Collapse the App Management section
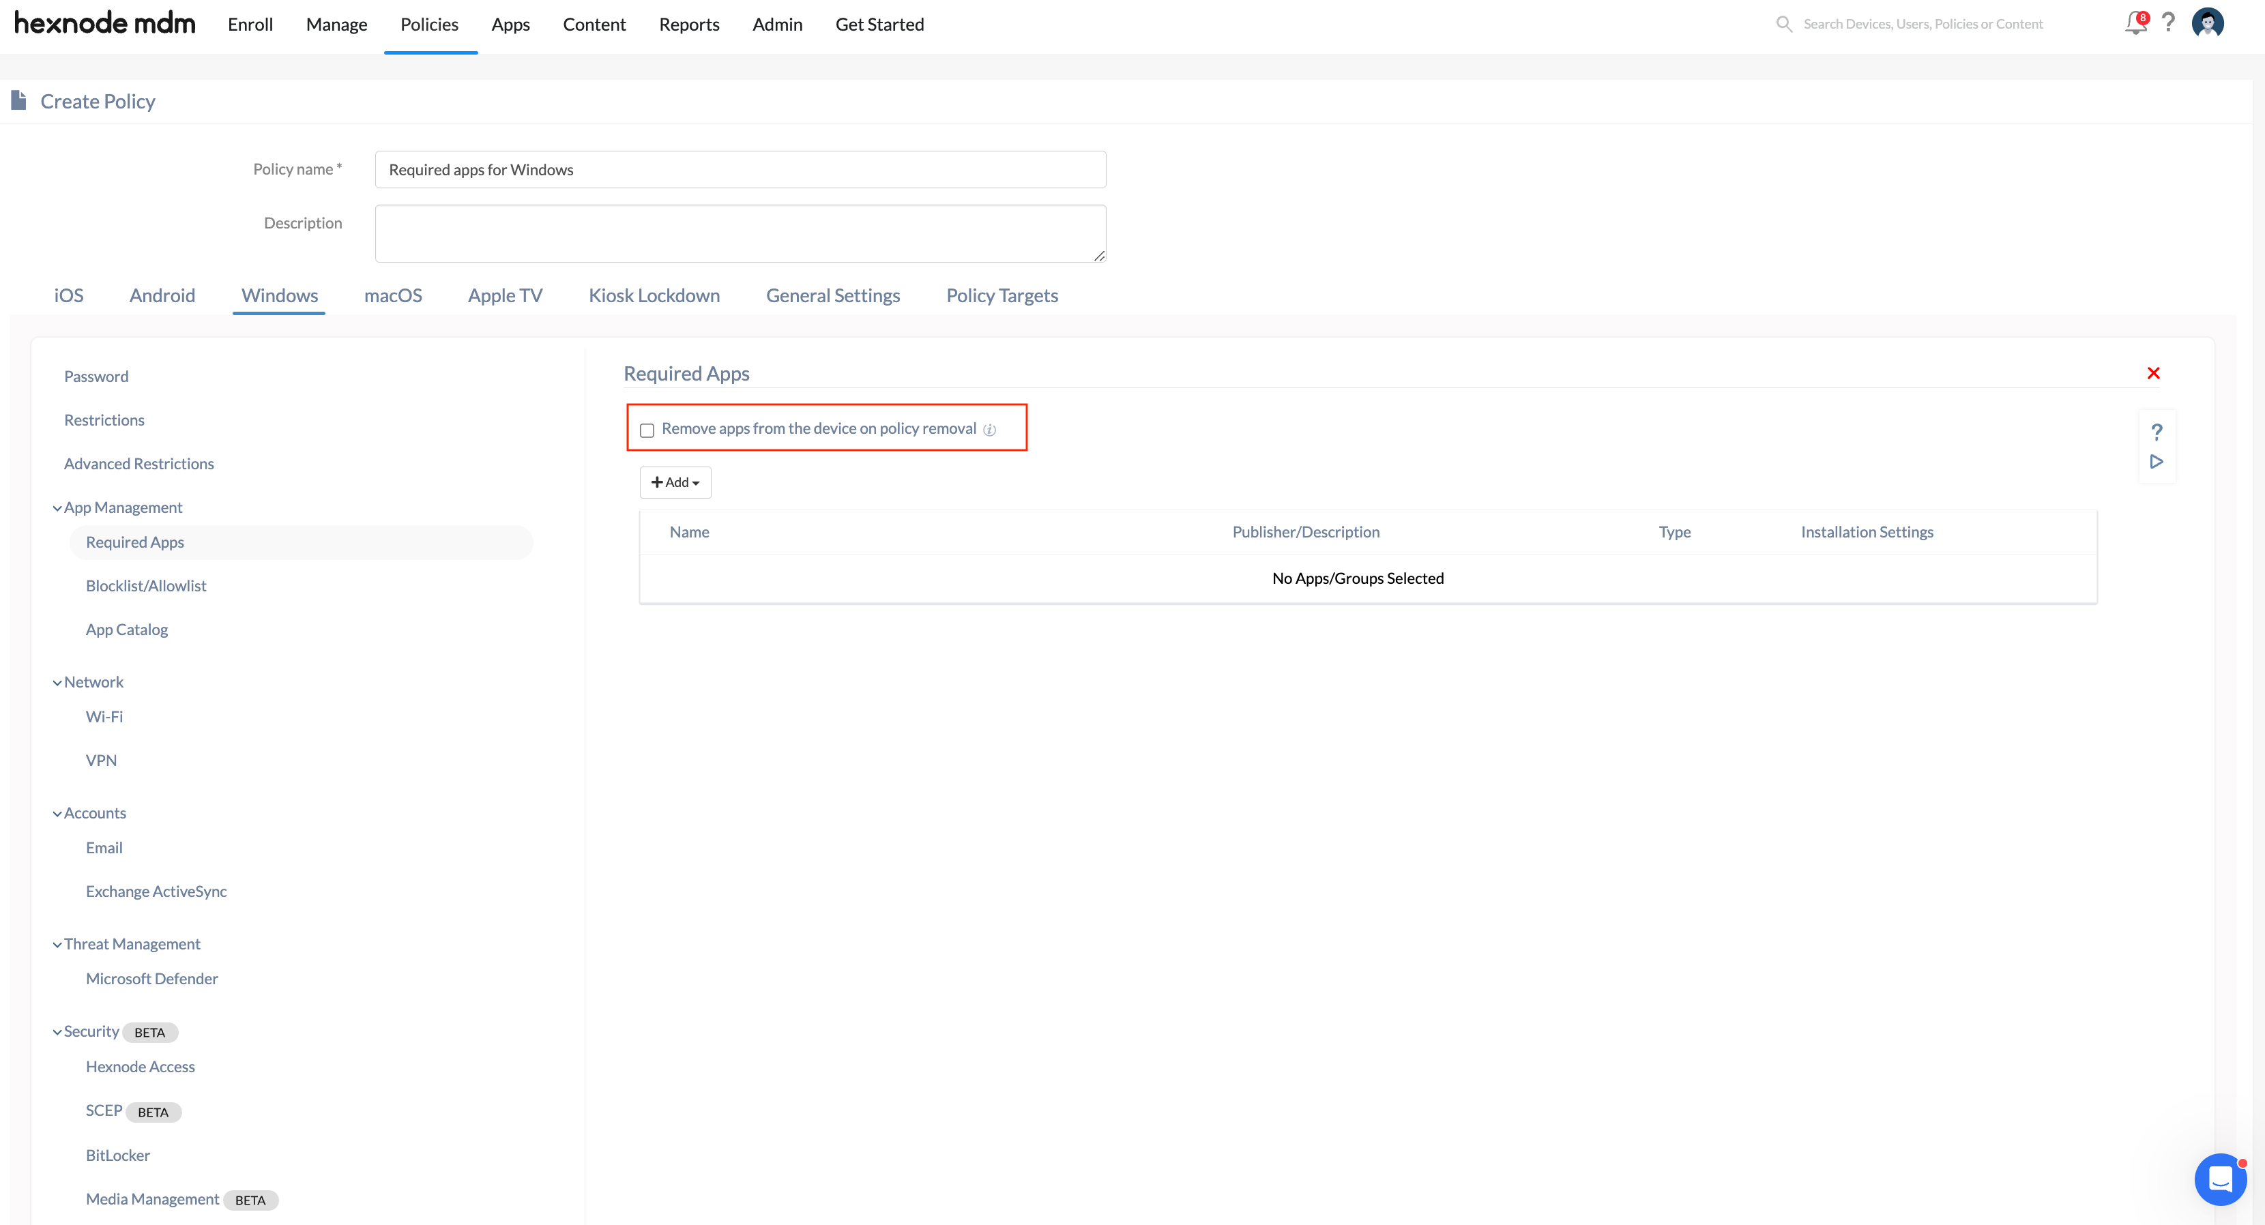 point(57,508)
